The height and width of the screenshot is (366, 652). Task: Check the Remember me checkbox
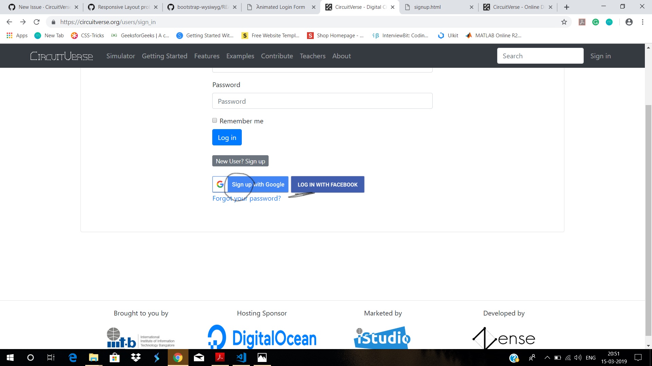click(214, 120)
